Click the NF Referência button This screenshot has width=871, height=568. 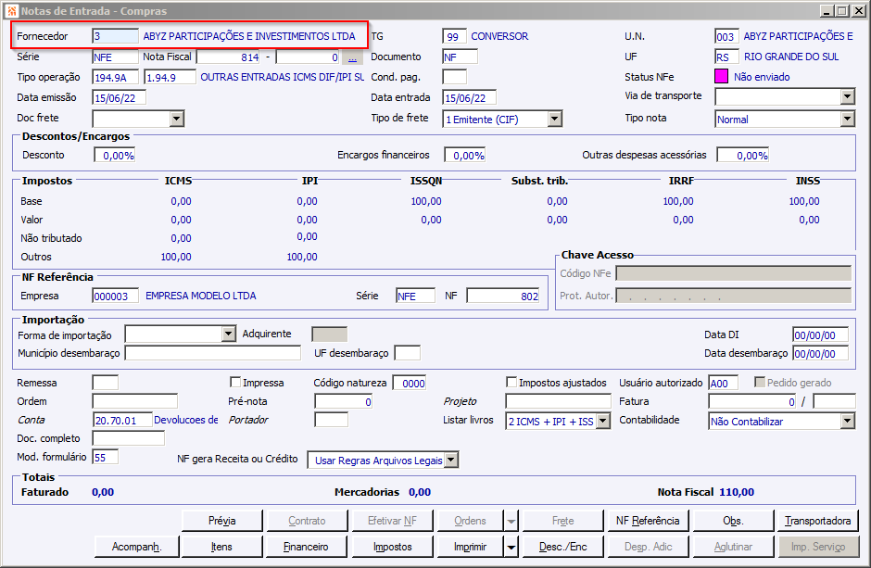(648, 521)
